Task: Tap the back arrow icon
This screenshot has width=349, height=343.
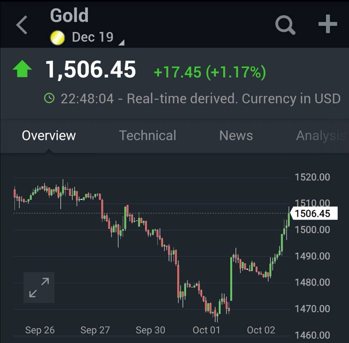Action: (22, 25)
